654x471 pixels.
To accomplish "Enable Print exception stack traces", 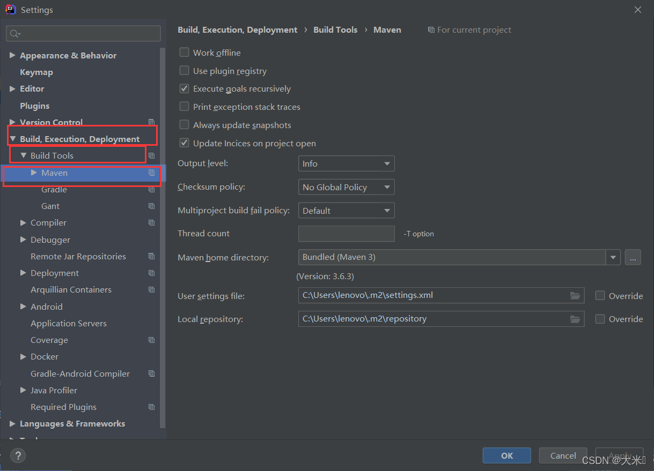I will [x=184, y=107].
